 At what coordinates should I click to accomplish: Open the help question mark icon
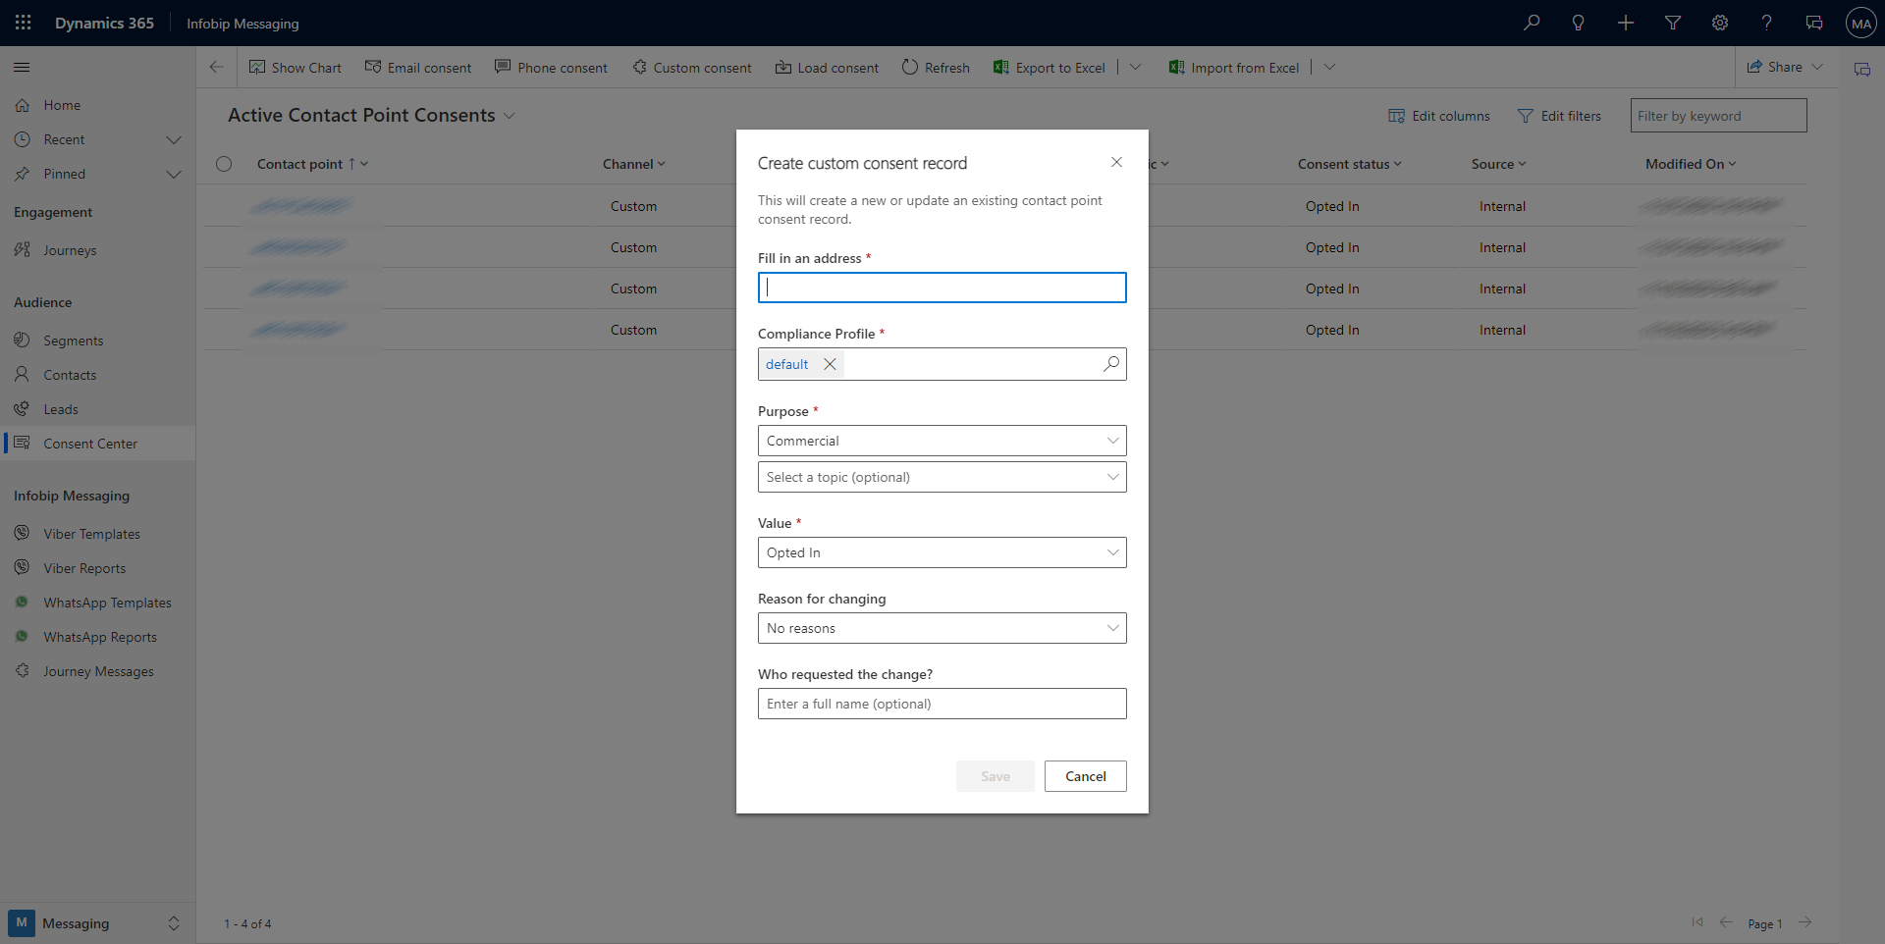[x=1767, y=23]
